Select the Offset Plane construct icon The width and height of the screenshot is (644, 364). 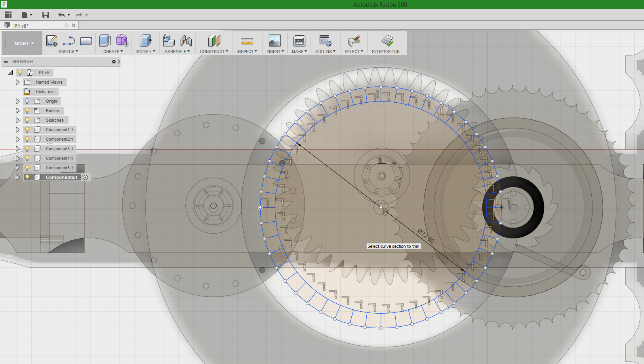214,40
